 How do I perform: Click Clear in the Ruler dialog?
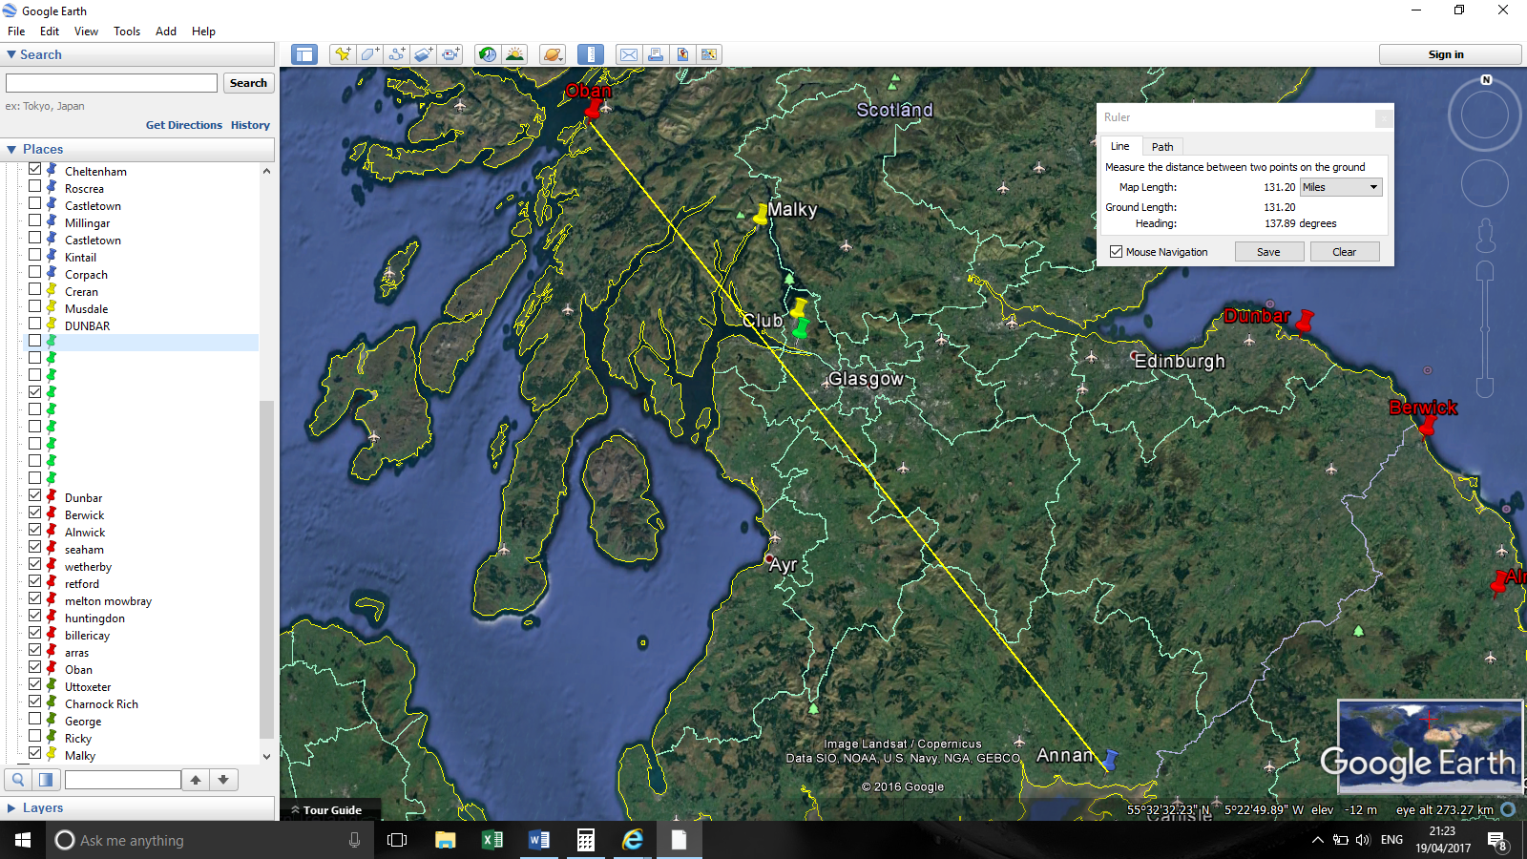[1345, 252]
